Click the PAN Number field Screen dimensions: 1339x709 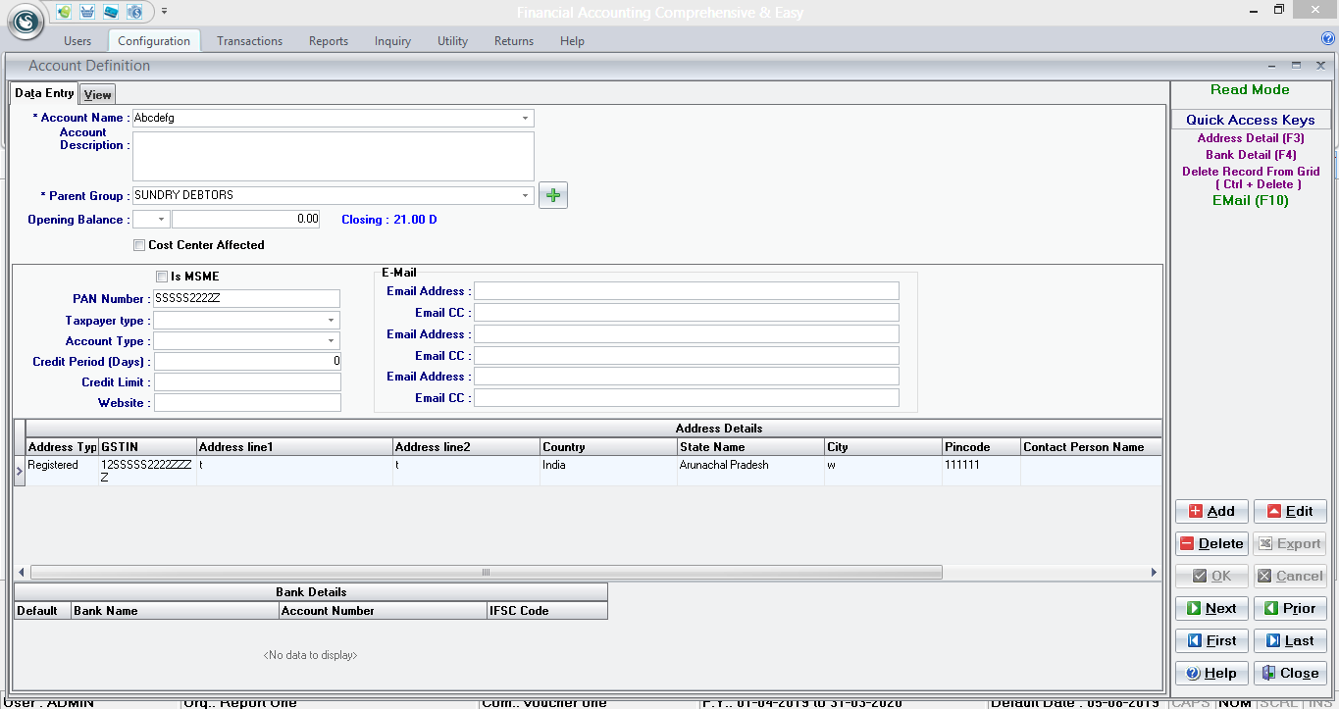click(x=247, y=299)
